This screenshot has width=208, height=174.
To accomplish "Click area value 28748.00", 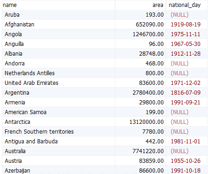I will tap(151, 54).
